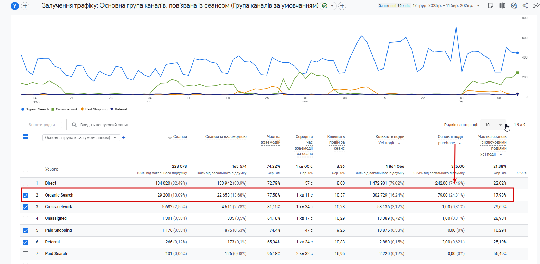Open the Insights sparkline icon
540x264 pixels.
[x=536, y=6]
